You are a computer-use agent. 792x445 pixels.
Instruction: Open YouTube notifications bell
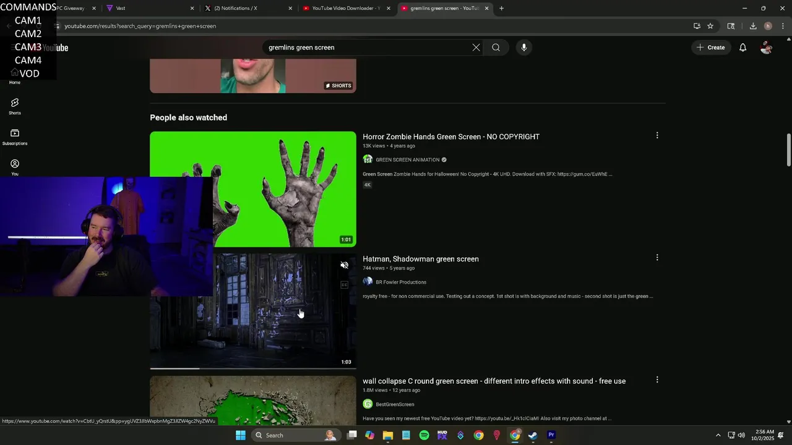(x=742, y=48)
